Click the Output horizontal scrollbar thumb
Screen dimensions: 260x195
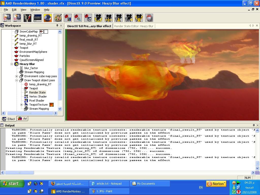click(19, 172)
